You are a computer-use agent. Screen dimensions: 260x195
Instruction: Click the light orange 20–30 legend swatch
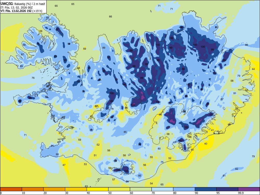click(54, 189)
